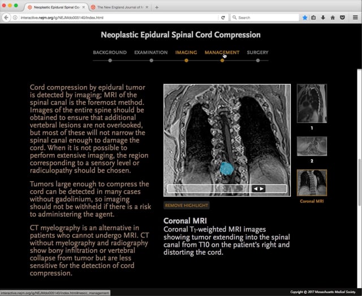Click the paragraph starting 'Cord compression by epidural'
Screen dimensions: 362x296
pos(89,129)
